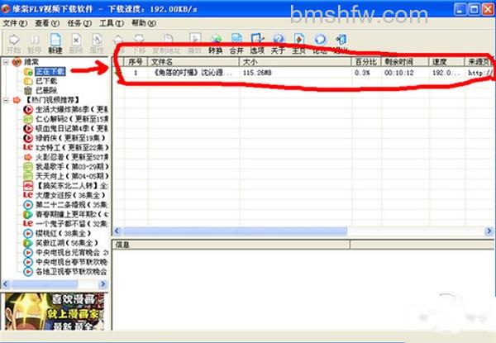The height and width of the screenshot is (343, 496).
Task: Click the 开始 (start) toolbar icon
Action: [x=14, y=40]
